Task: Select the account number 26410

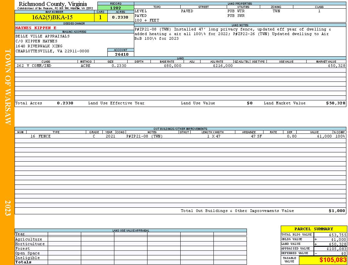Action: pos(122,54)
